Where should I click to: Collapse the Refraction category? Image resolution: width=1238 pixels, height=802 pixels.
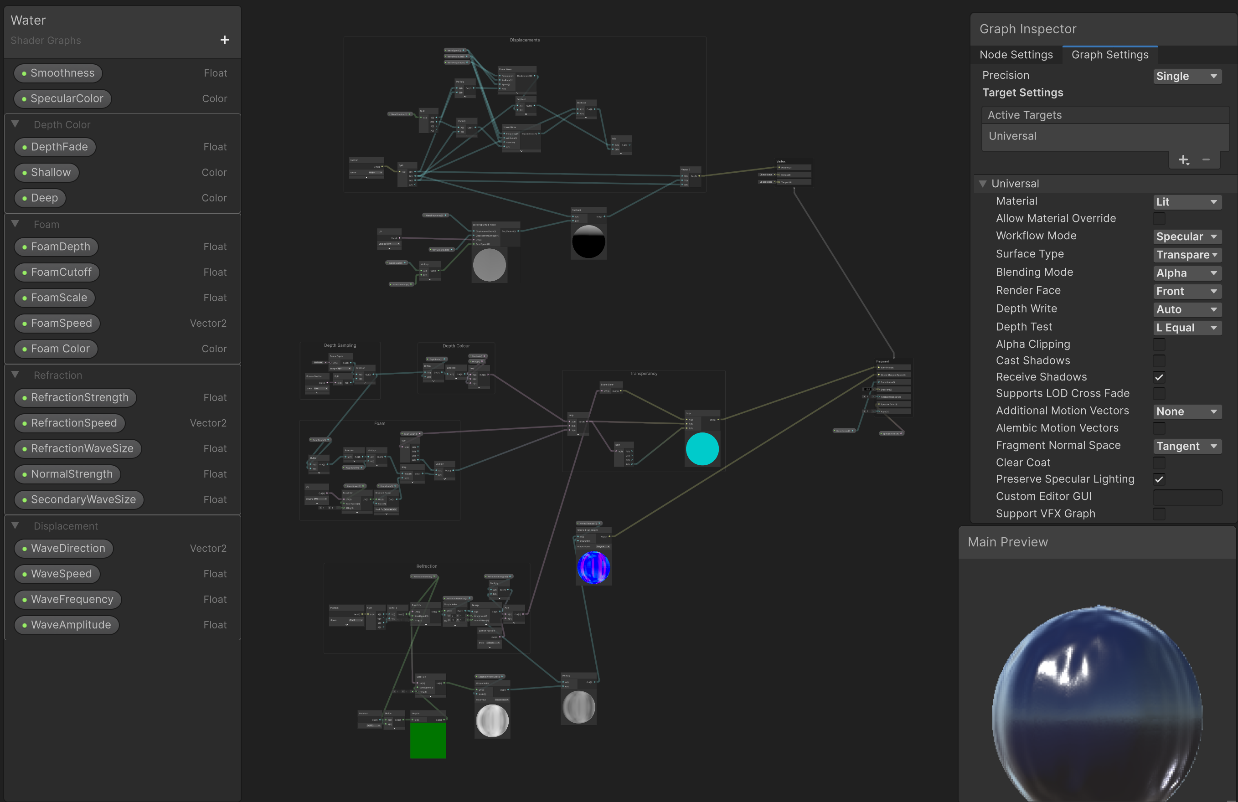point(15,375)
